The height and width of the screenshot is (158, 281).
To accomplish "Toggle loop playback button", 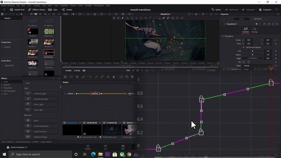I will tap(153, 71).
